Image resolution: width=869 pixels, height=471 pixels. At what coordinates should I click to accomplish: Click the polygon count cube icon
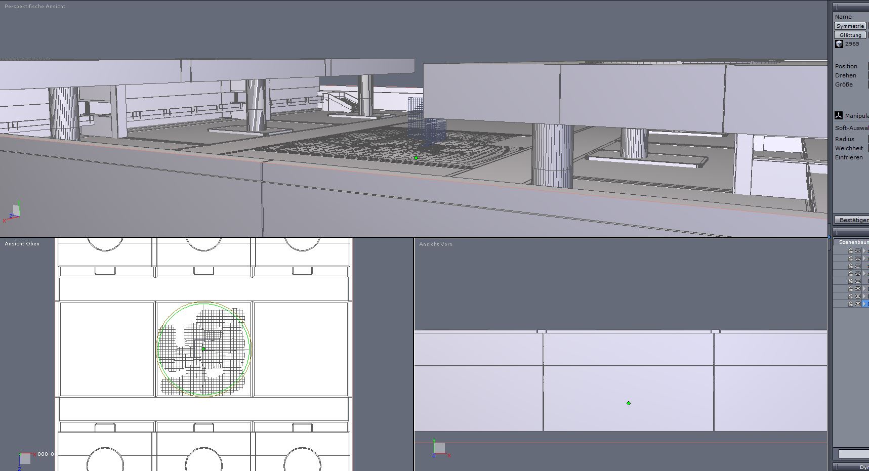(839, 44)
